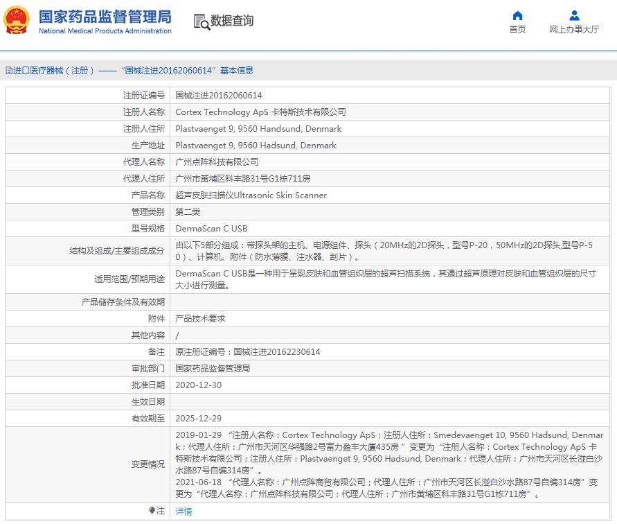Click the 2021-06-18 change record text
Image resolution: width=617 pixels, height=524 pixels.
tap(386, 488)
